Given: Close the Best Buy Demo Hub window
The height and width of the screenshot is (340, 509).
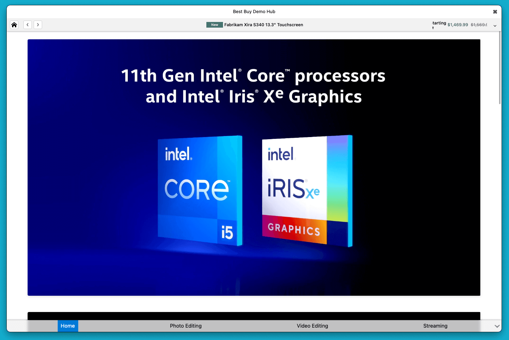Looking at the screenshot, I should [x=495, y=12].
